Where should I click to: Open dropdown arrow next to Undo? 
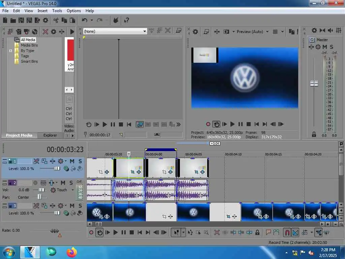pyautogui.click(x=92, y=21)
